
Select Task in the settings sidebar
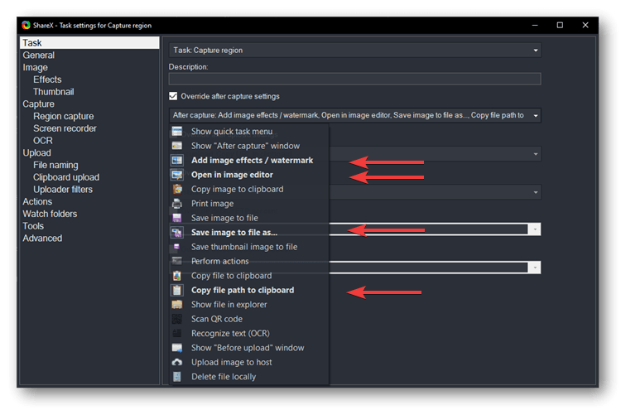(89, 43)
